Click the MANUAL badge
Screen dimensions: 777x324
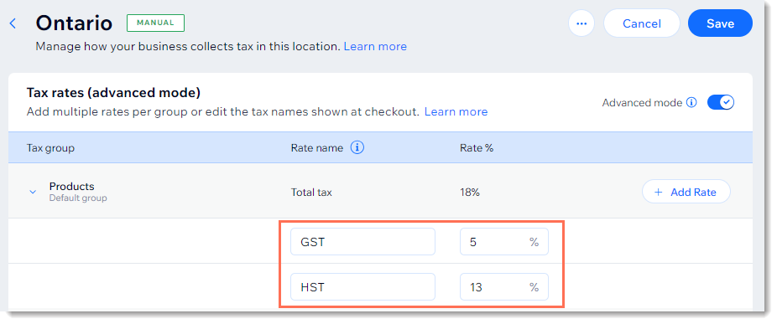[155, 23]
